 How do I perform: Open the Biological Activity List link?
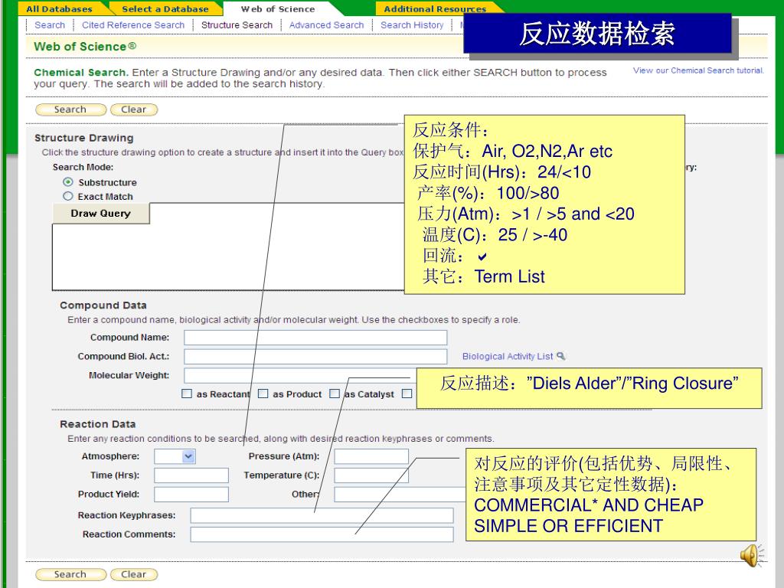tap(508, 356)
